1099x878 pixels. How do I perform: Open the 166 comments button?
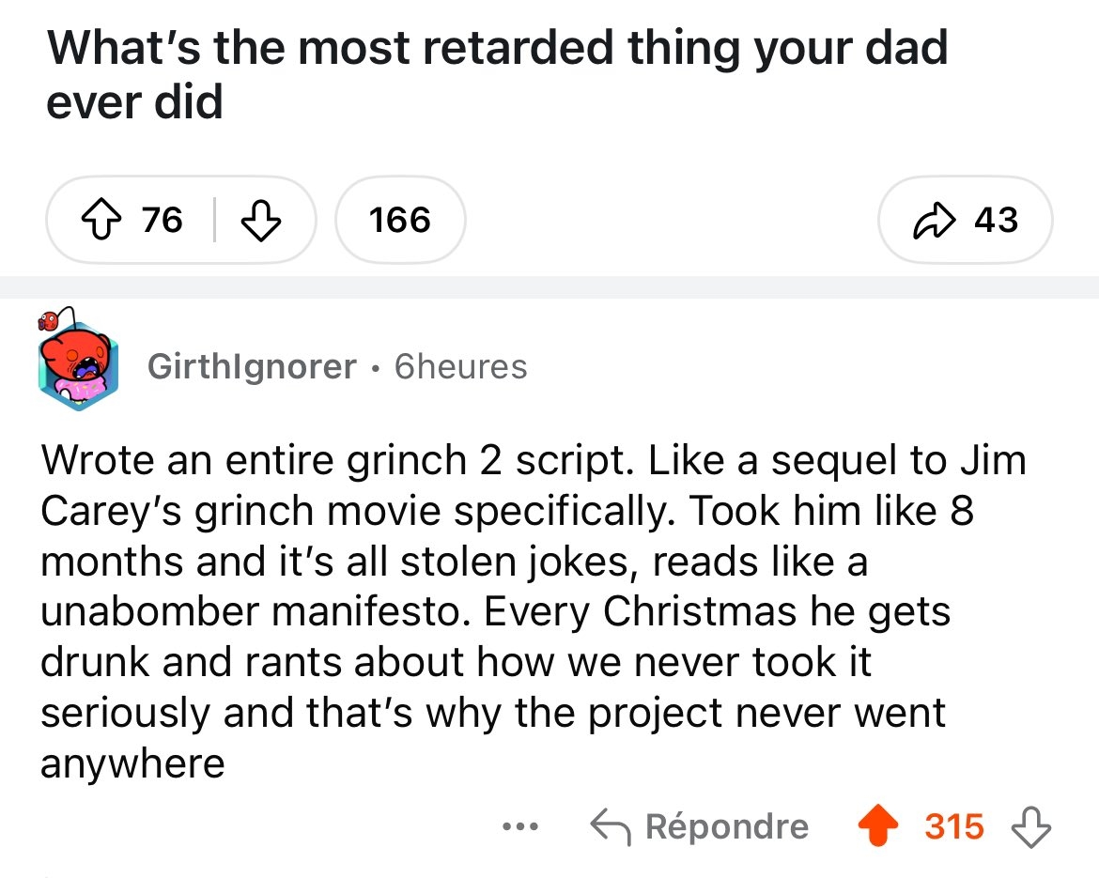click(x=400, y=221)
